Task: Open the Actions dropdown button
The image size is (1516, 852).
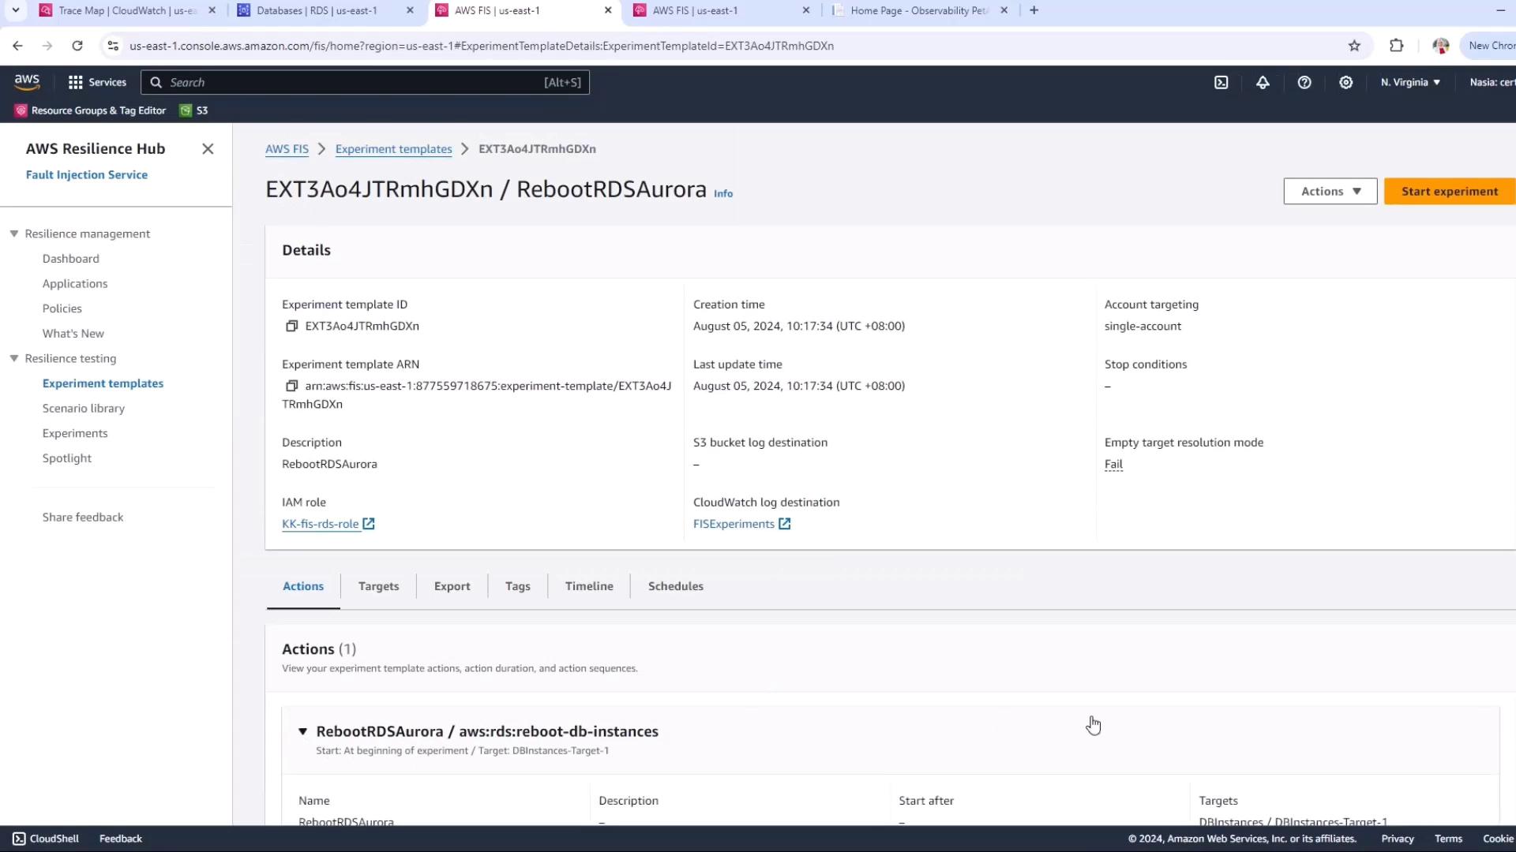Action: (1330, 191)
